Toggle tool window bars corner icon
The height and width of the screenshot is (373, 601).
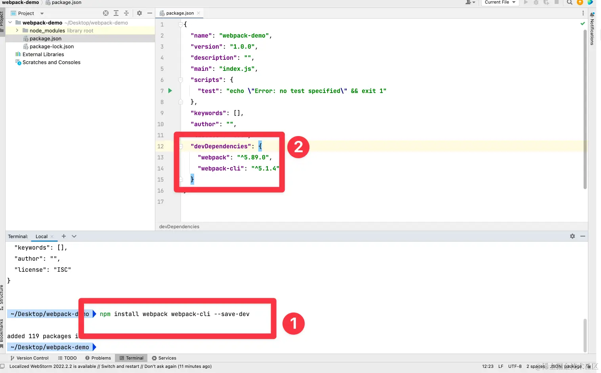tap(2, 366)
